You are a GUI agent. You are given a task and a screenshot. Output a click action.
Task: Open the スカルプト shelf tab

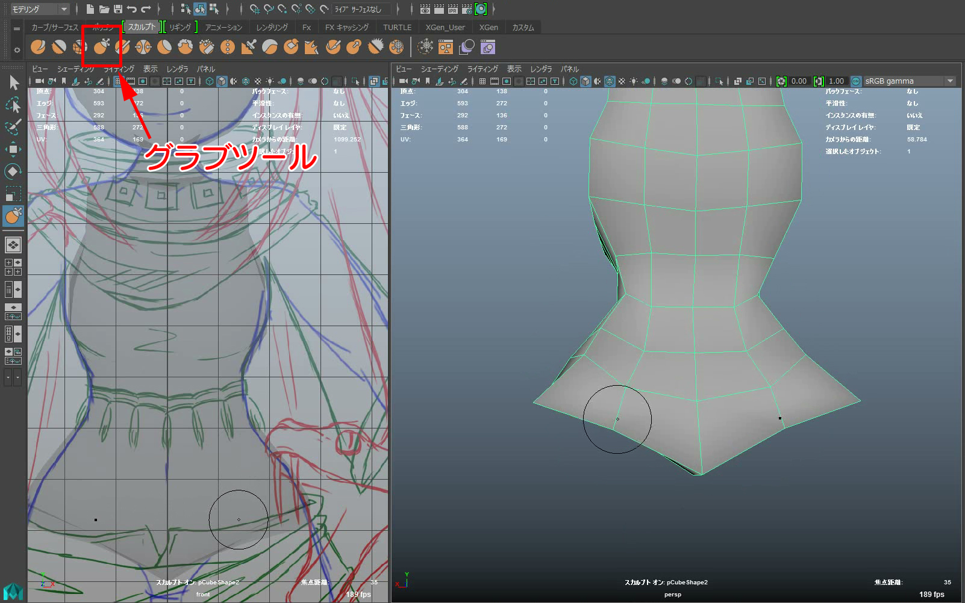point(142,27)
